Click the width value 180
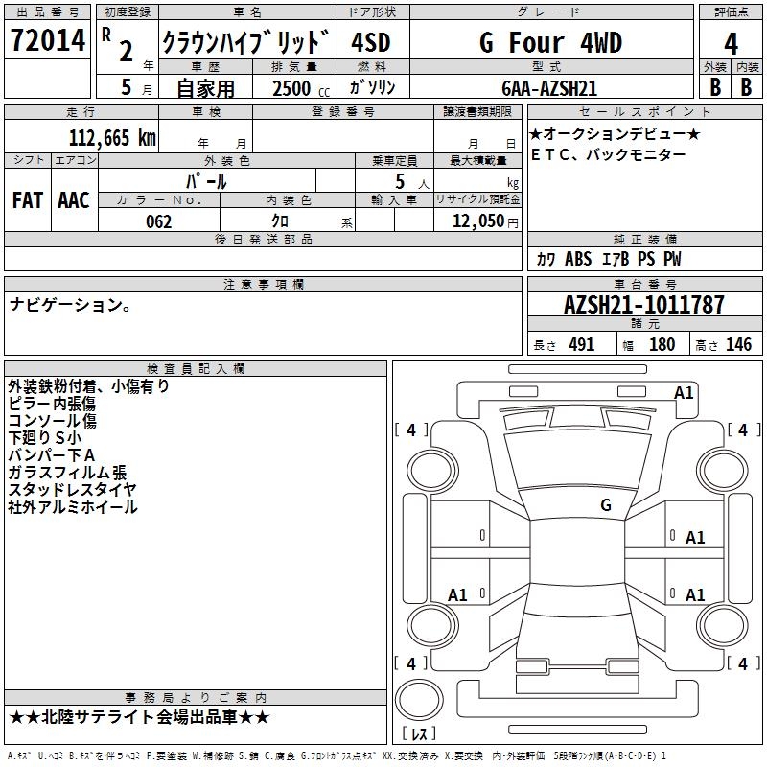The width and height of the screenshot is (767, 767). click(x=662, y=345)
